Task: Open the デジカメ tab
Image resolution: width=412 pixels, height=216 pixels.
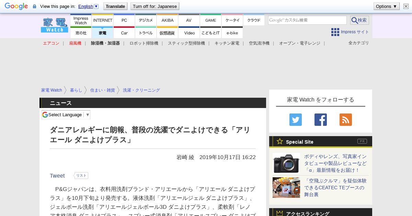Action: point(146,20)
